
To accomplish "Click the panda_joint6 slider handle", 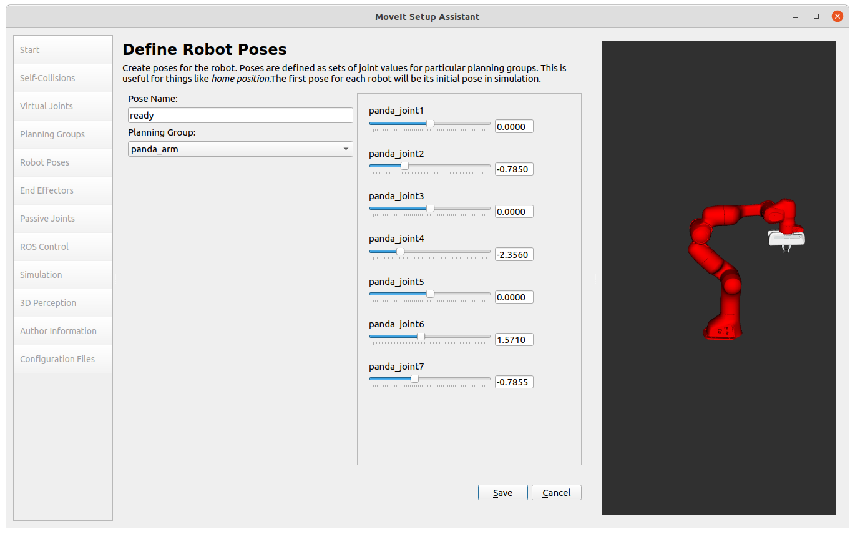I will 421,337.
